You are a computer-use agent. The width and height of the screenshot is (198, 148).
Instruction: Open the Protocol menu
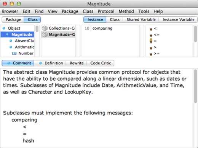click(106, 11)
